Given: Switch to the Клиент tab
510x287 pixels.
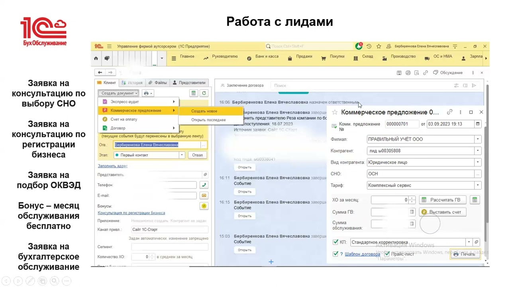Looking at the screenshot, I should (107, 83).
